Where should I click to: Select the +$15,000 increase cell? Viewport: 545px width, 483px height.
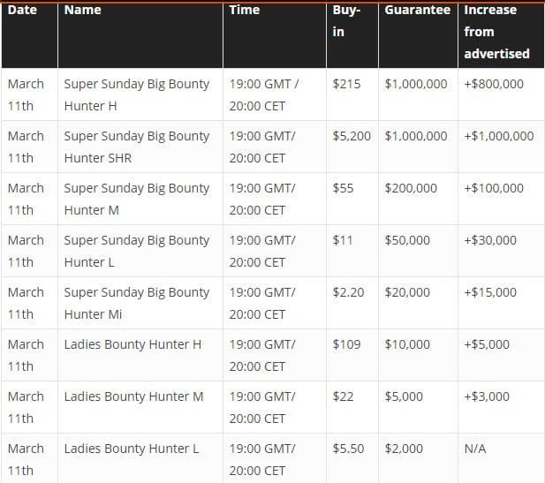pos(489,292)
